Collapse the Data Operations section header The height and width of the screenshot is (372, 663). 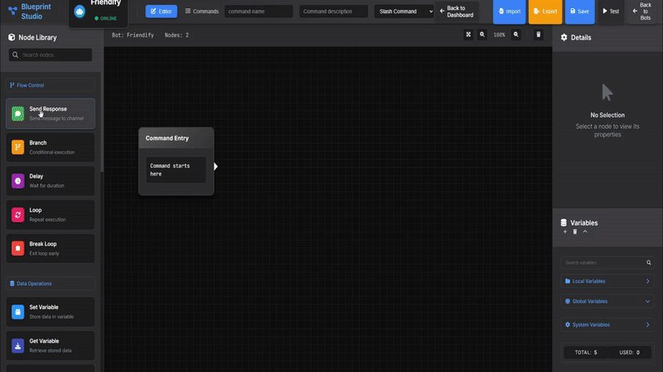point(51,284)
